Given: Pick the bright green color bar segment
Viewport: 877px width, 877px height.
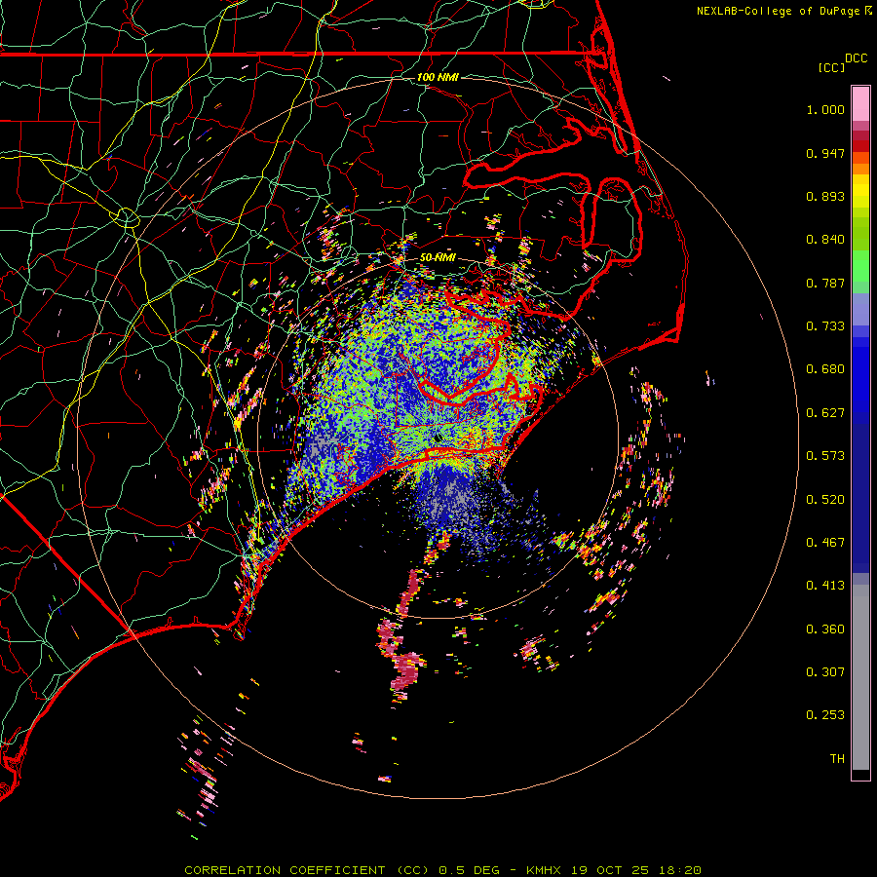Looking at the screenshot, I should 860,266.
